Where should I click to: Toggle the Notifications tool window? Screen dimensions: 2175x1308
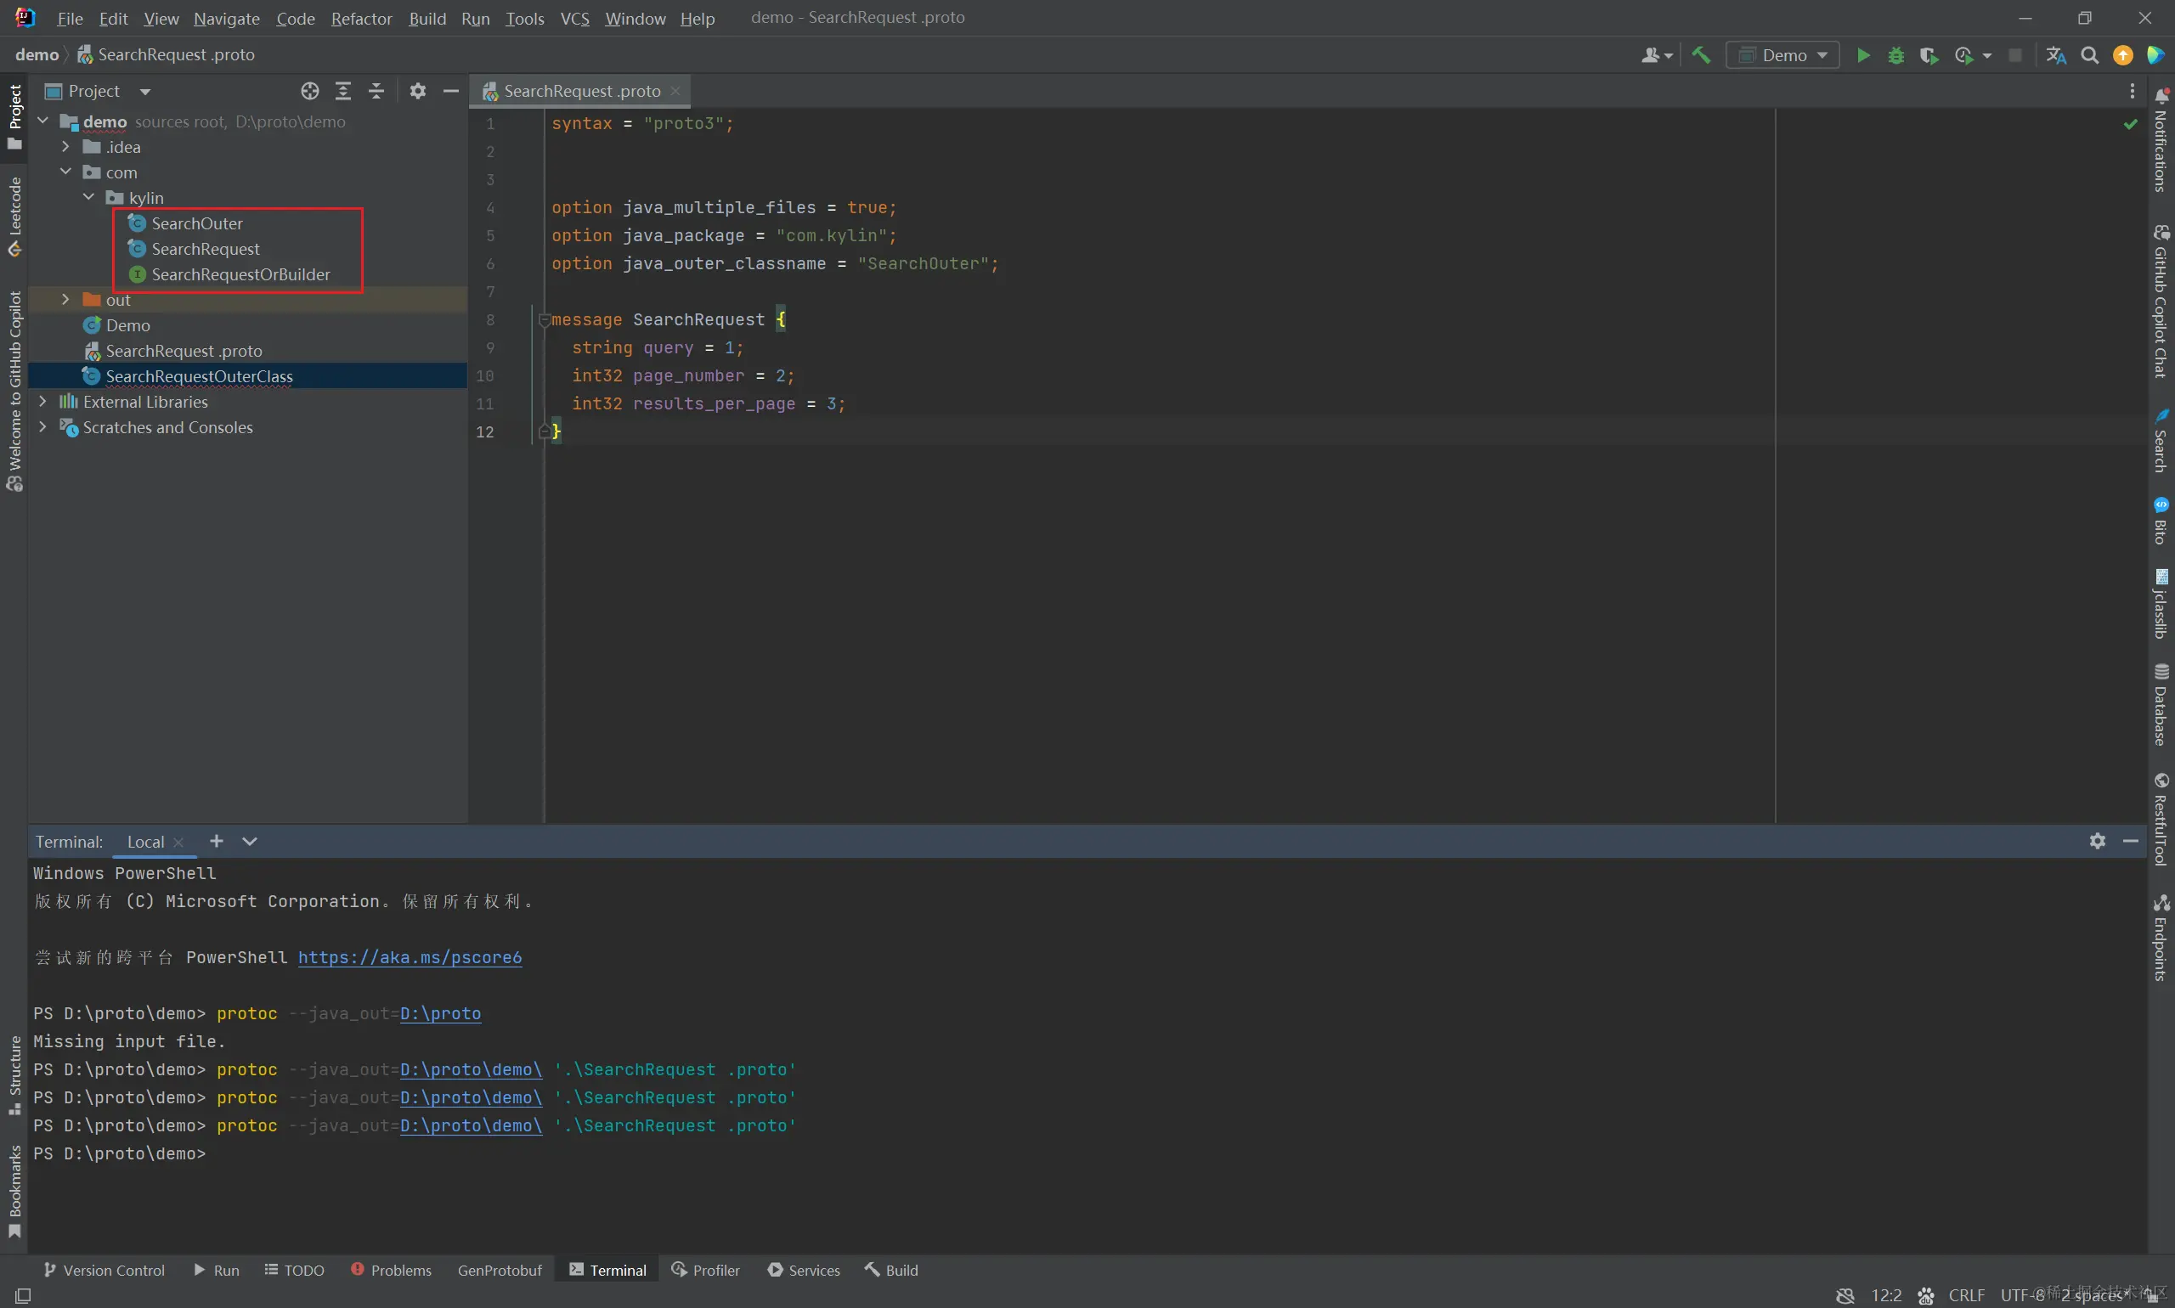coord(2161,141)
